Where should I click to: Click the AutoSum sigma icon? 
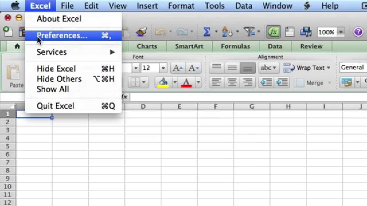point(207,32)
